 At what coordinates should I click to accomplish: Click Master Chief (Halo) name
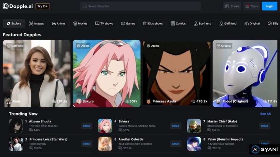[x=222, y=121]
